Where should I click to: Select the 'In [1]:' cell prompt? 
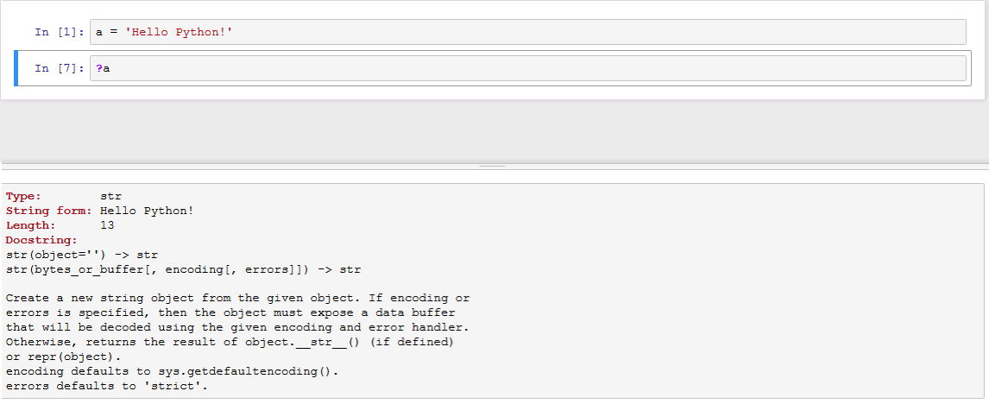(60, 32)
